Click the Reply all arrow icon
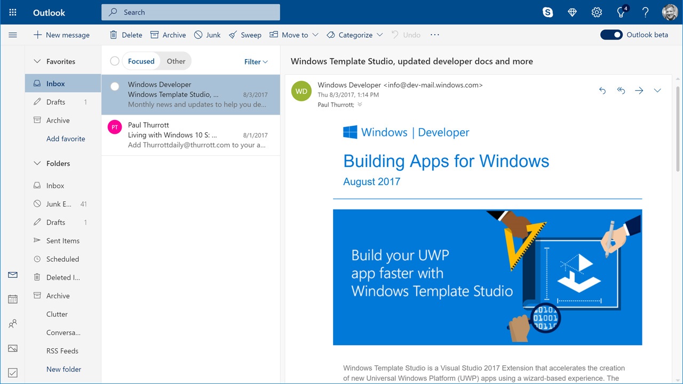 tap(621, 91)
